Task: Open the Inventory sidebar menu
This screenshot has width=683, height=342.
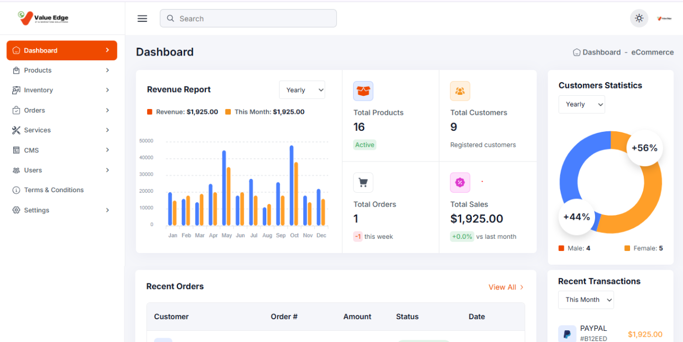Action: click(x=61, y=90)
